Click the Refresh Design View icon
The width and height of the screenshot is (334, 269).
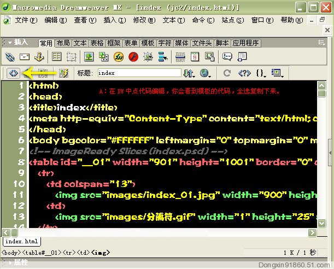(x=227, y=73)
